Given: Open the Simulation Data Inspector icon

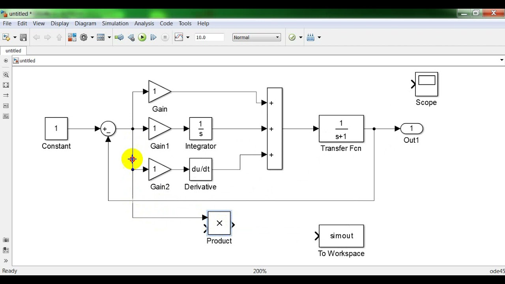Looking at the screenshot, I should tap(179, 37).
